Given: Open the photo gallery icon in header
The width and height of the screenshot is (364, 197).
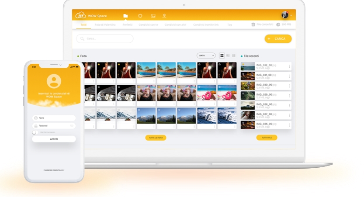Looking at the screenshot, I should pyautogui.click(x=153, y=16).
